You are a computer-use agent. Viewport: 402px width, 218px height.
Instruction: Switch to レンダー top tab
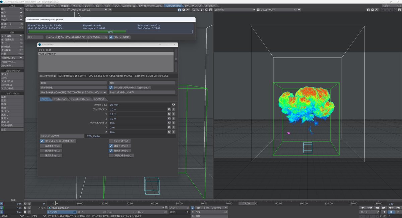click(x=88, y=6)
